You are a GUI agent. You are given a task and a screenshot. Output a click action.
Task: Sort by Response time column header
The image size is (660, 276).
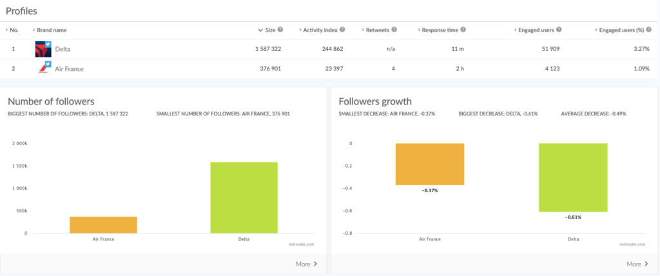tap(441, 30)
